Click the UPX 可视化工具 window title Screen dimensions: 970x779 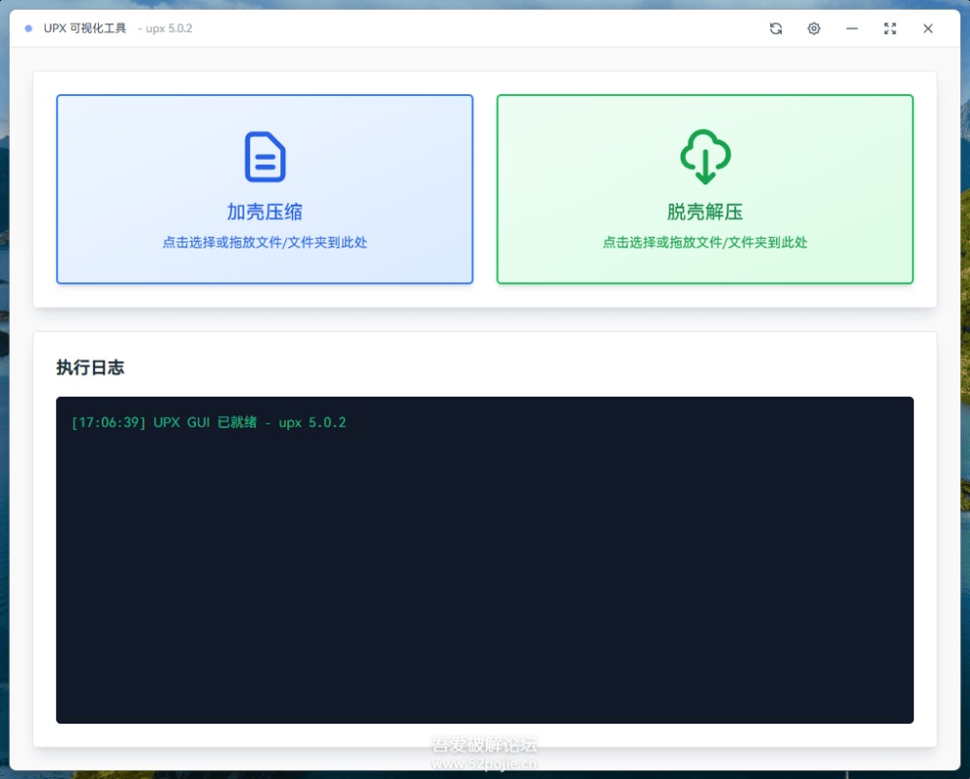click(85, 29)
